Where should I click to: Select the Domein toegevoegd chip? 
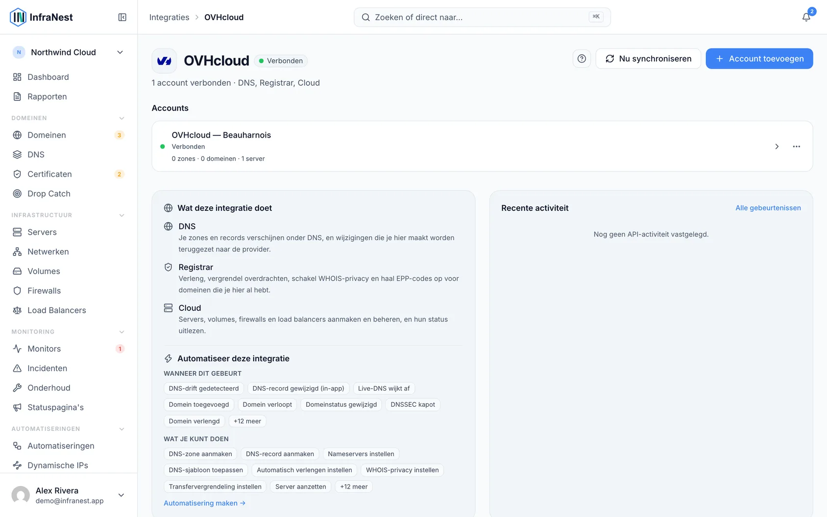pyautogui.click(x=199, y=405)
